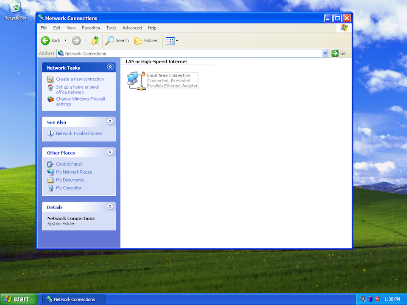Viewport: 407px width, 305px height.
Task: Click inside the Address input field
Action: click(x=191, y=53)
